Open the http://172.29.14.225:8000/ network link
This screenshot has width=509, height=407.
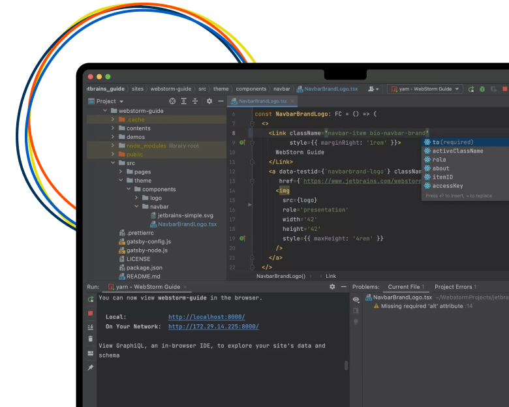[x=213, y=327]
